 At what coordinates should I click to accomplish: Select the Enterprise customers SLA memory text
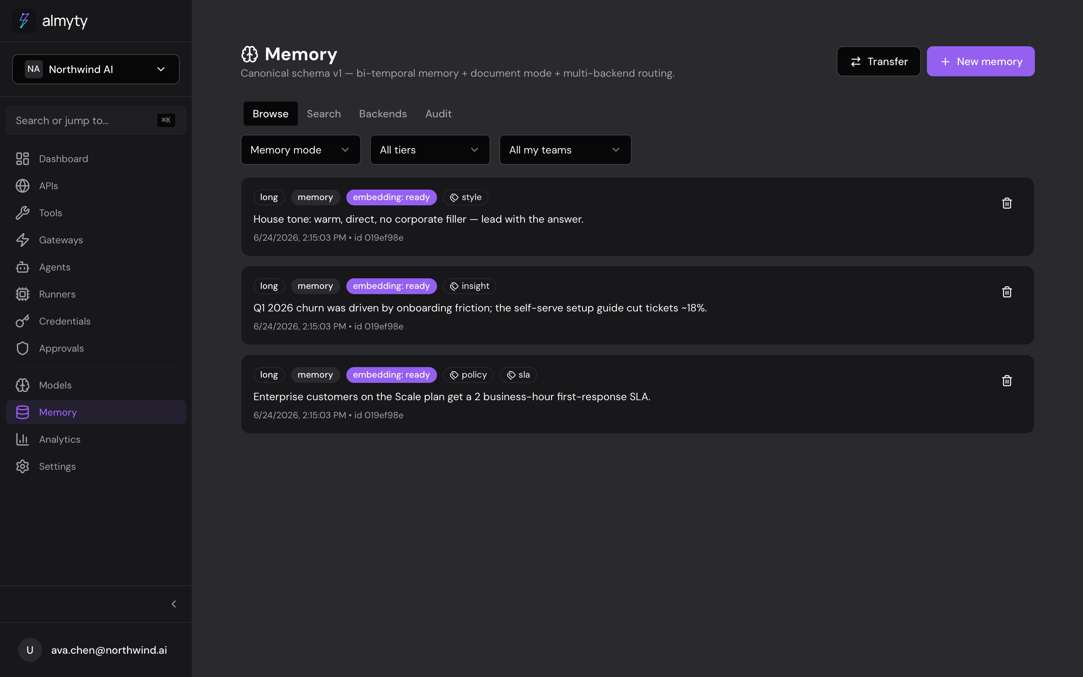coord(452,397)
